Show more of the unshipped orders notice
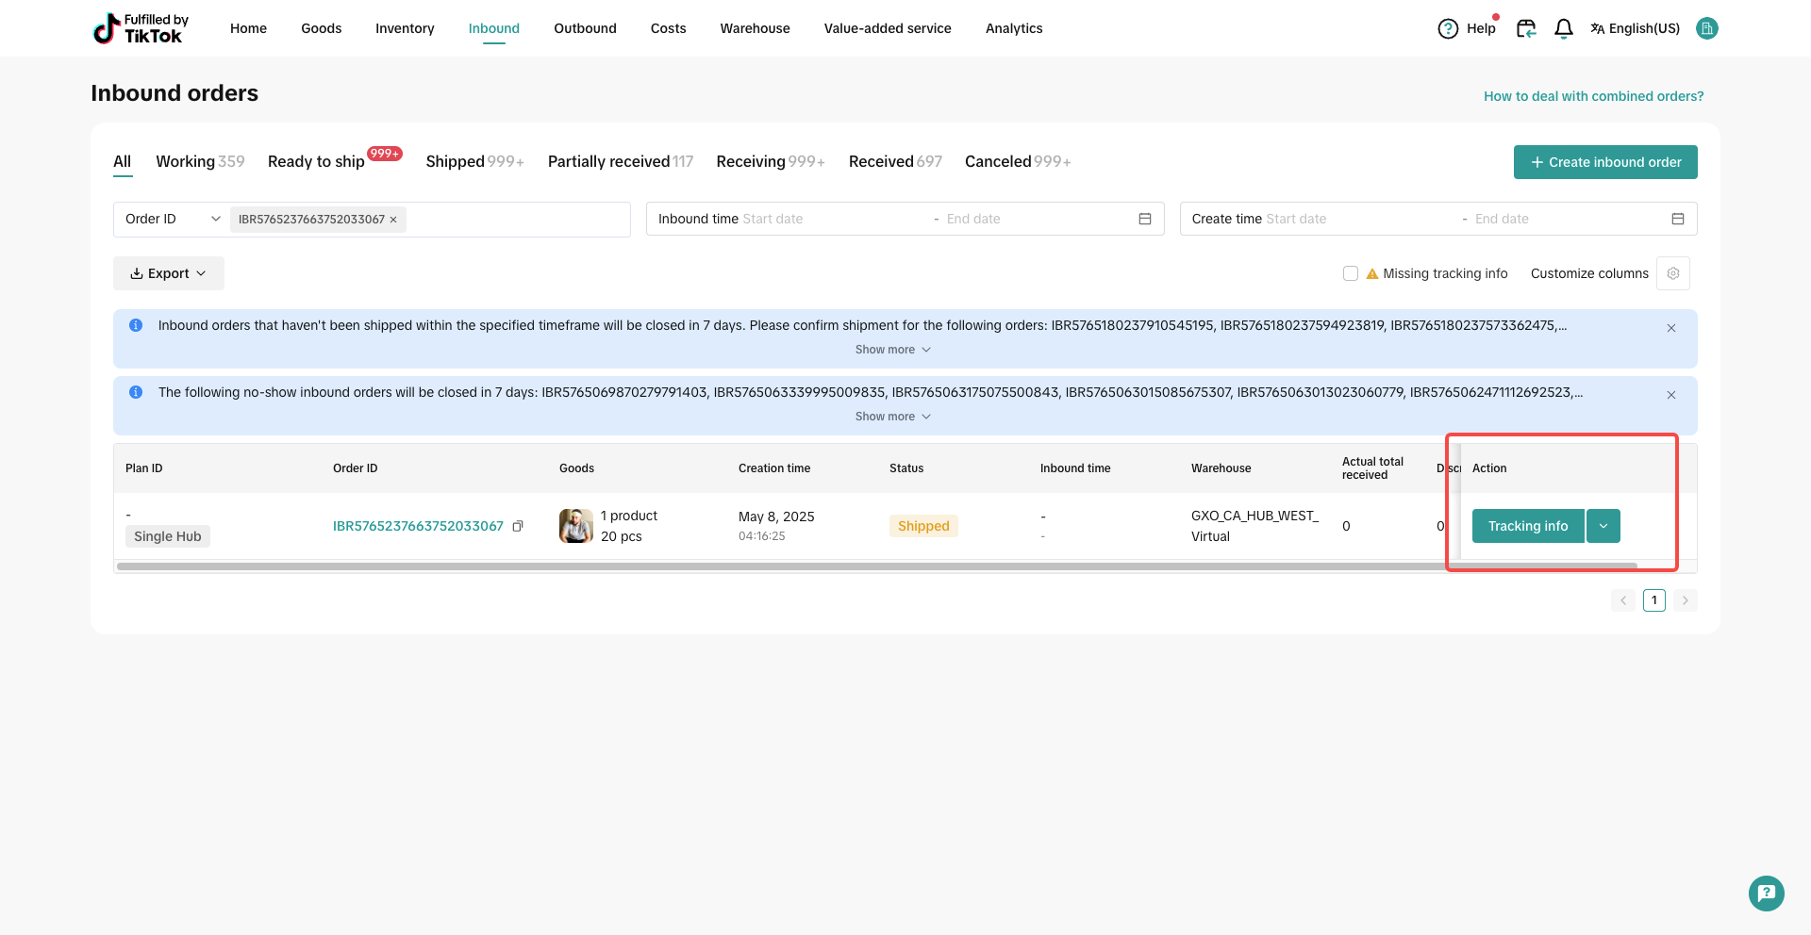Viewport: 1811px width, 935px height. 892,350
